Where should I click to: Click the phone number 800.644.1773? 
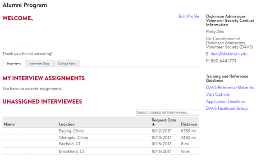click(223, 61)
